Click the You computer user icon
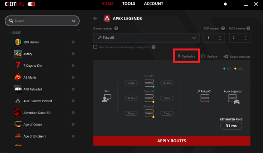Image resolution: width=263 pixels, height=153 pixels. (x=107, y=98)
